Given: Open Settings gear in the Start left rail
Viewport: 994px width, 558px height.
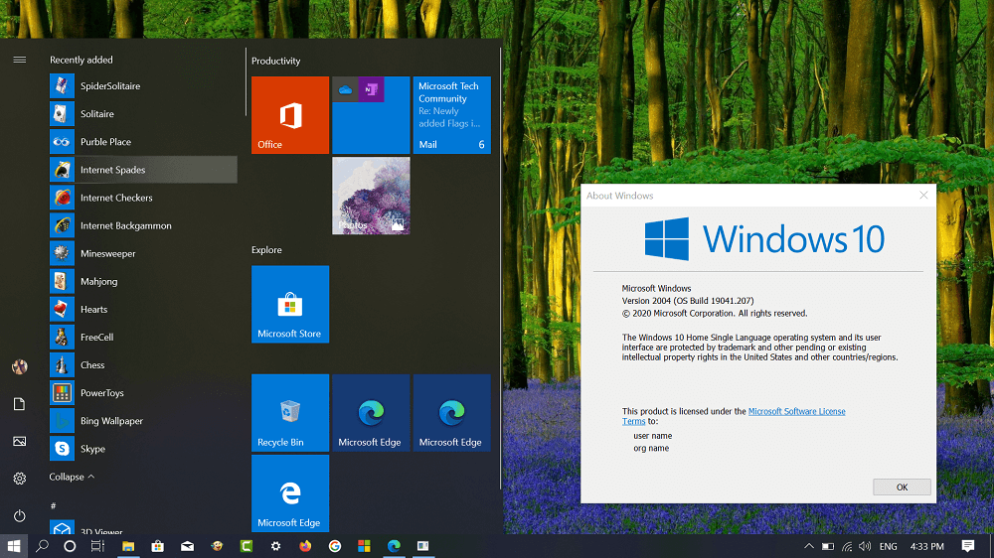Looking at the screenshot, I should [20, 479].
